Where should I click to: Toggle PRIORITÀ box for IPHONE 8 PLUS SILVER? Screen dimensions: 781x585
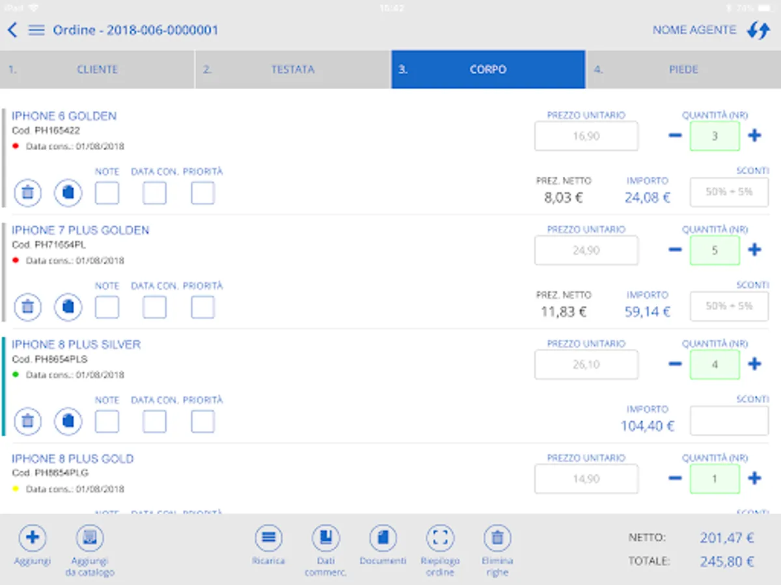(202, 421)
